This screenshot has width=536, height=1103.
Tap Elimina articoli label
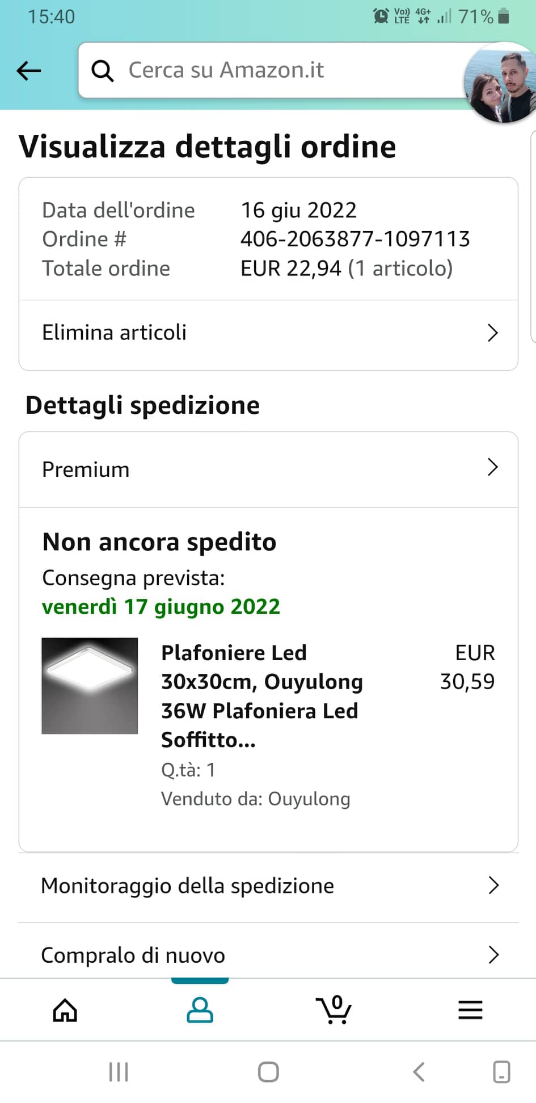(x=114, y=333)
